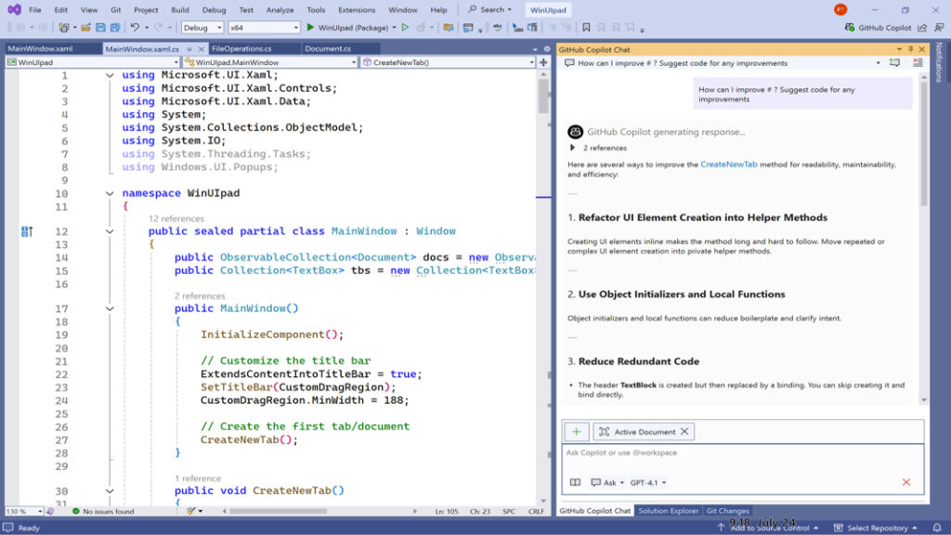The image size is (951, 535).
Task: Click the Save All icon in the toolbar
Action: [x=113, y=27]
